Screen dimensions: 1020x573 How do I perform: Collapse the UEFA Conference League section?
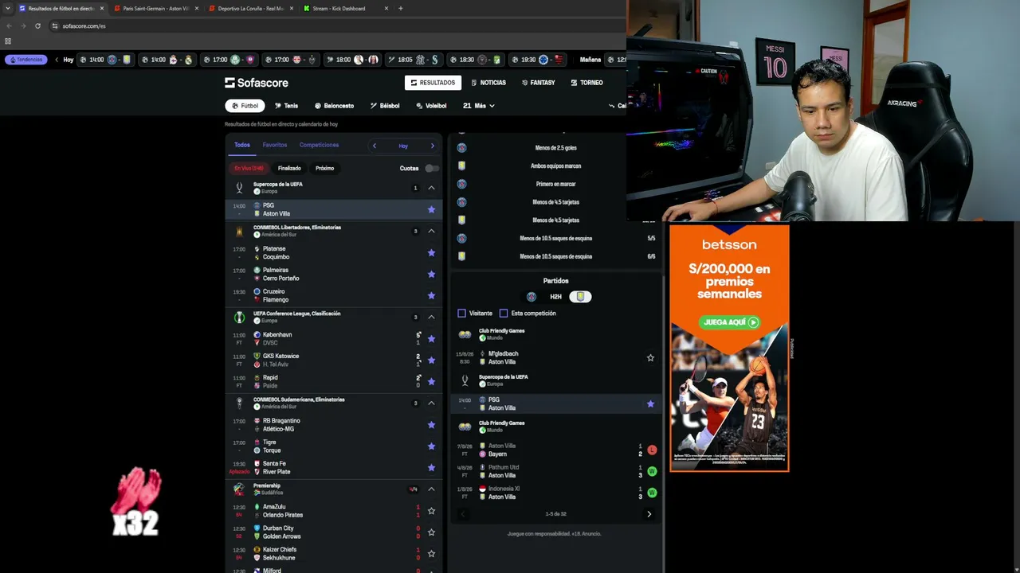(431, 317)
